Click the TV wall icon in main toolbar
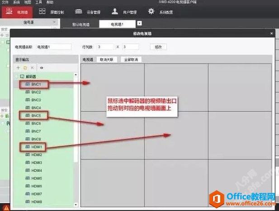Image resolution: width=279 pixels, height=211 pixels. click(x=9, y=11)
